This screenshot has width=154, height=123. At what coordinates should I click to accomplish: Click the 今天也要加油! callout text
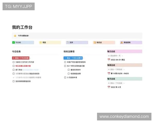(23, 36)
